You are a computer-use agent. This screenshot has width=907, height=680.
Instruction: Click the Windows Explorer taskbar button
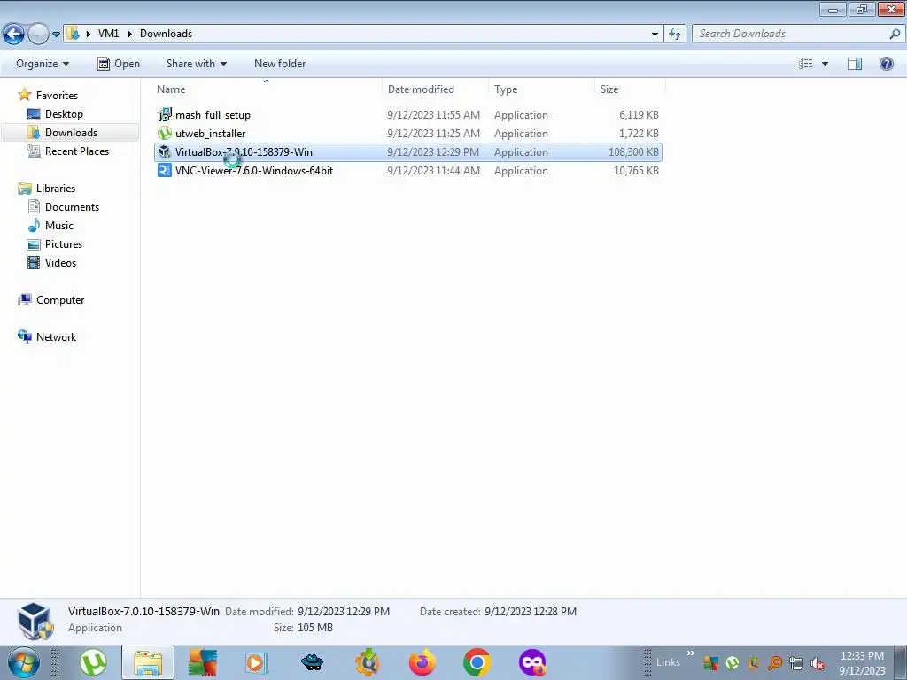click(148, 662)
